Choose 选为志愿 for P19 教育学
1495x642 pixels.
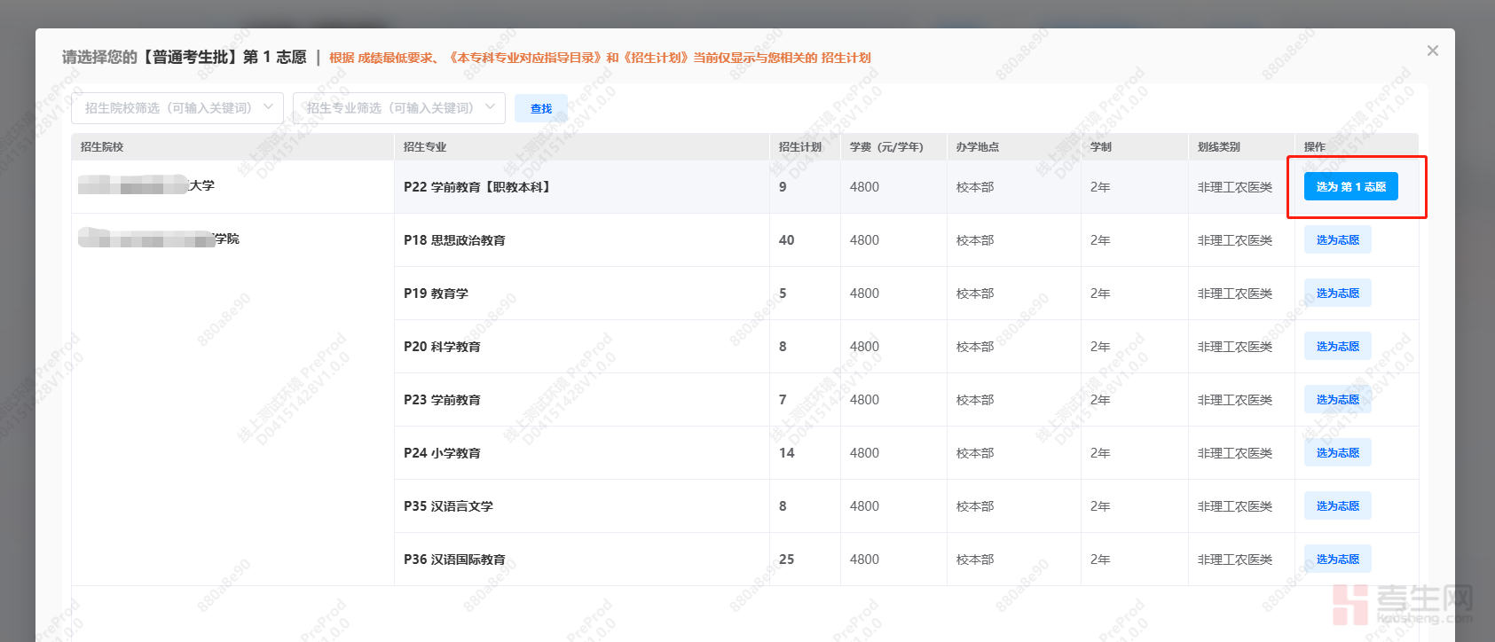[x=1337, y=293]
